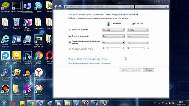Image resolution: width=189 pixels, height=106 pixels.
Task: Open Затемнить дисплей dropdown for battery
Action: point(113,30)
